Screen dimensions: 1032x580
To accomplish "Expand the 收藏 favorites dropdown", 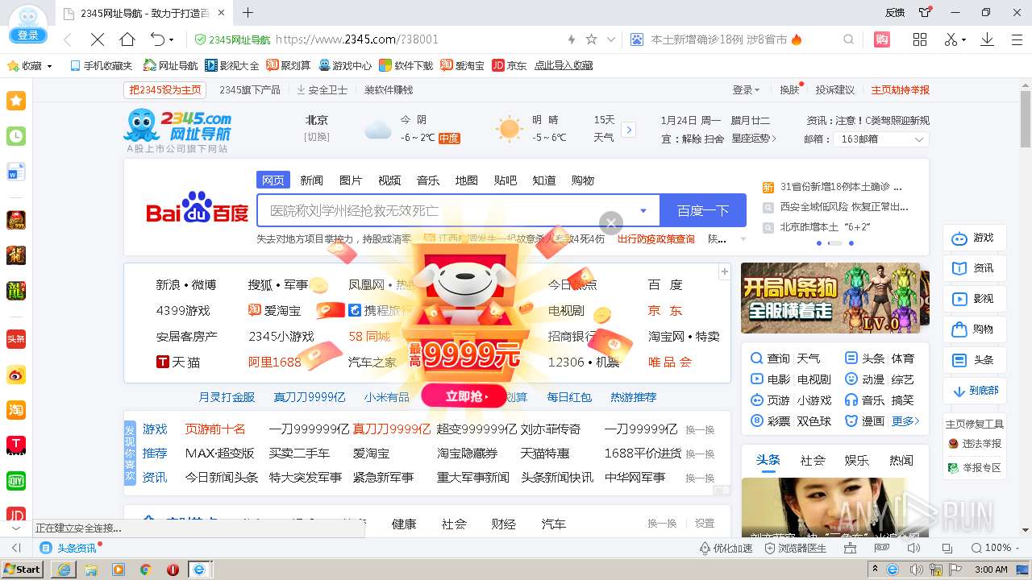I will [x=49, y=66].
